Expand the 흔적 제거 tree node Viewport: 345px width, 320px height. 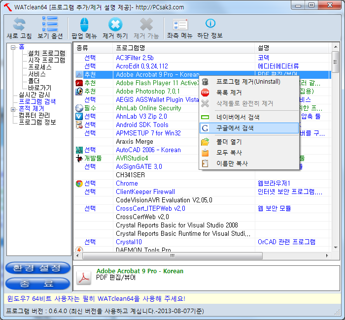13,109
